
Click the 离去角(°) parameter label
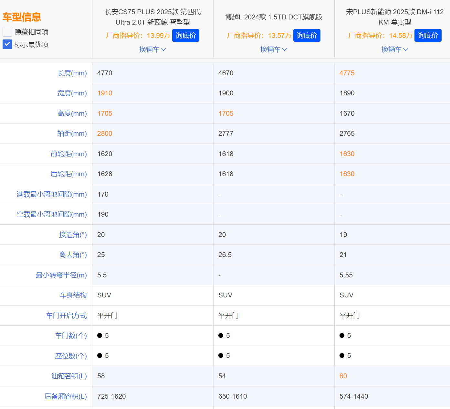coord(73,255)
